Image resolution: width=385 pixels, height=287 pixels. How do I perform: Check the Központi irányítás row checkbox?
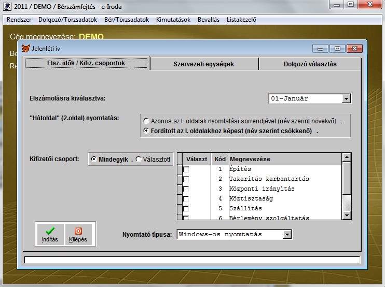click(186, 189)
